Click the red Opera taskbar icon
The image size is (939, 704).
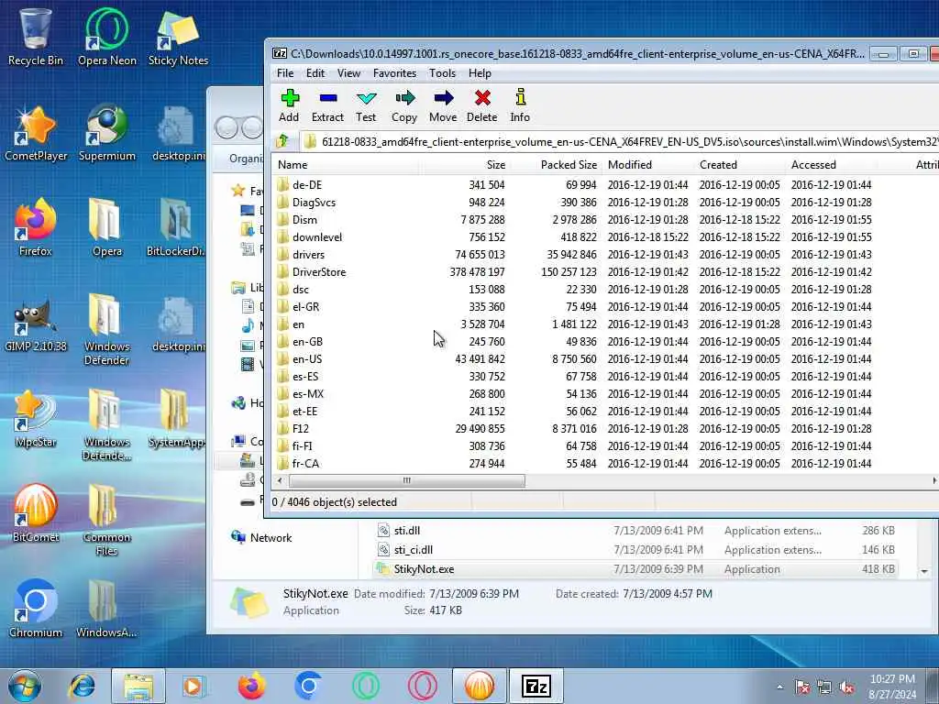[422, 686]
